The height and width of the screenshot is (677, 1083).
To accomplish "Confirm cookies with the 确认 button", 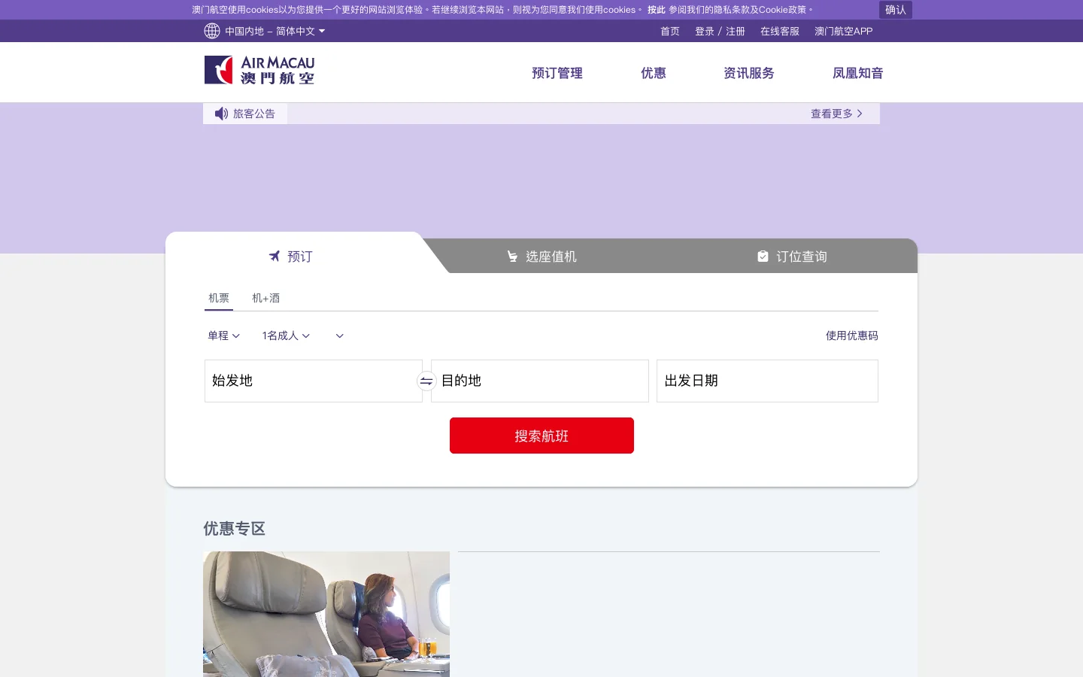I will 896,10.
